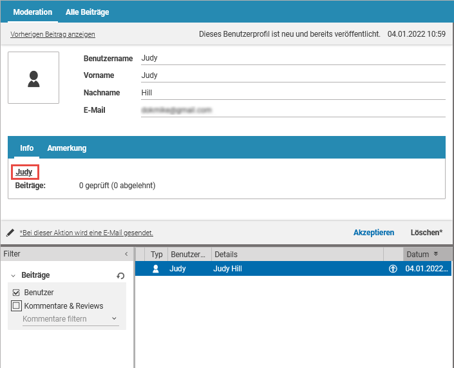
Task: Reset the Beiträge filter with the refresh icon
Action: click(120, 276)
